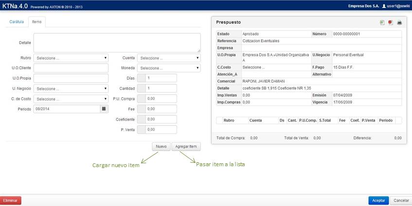412x206 pixels.
Task: Print the Presupuesto with the printer icon
Action: (x=399, y=22)
